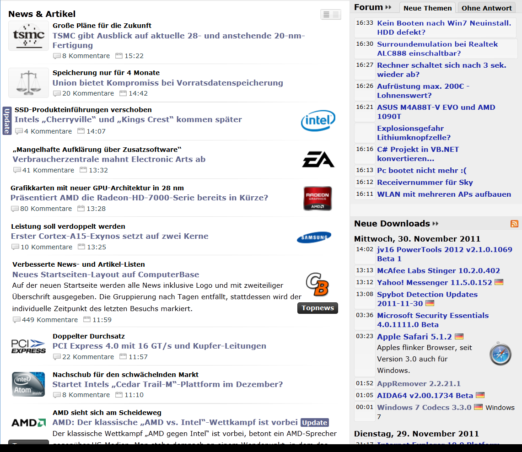Click the German flag beside Windows 7 Codecs
Image resolution: width=522 pixels, height=452 pixels.
click(x=479, y=407)
